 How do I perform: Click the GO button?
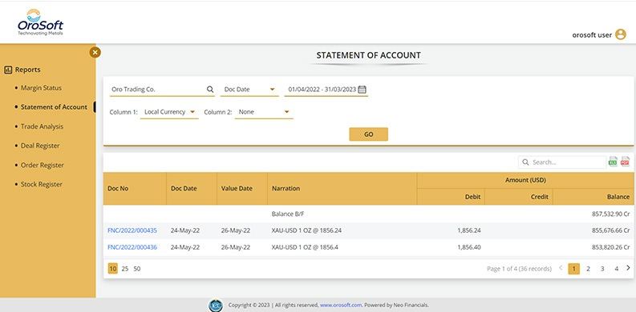click(x=368, y=134)
